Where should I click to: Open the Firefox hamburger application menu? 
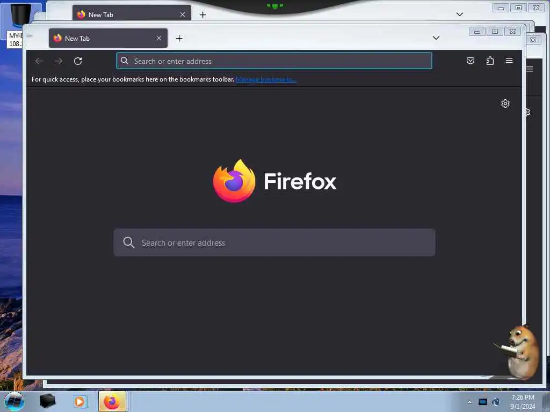pos(509,61)
